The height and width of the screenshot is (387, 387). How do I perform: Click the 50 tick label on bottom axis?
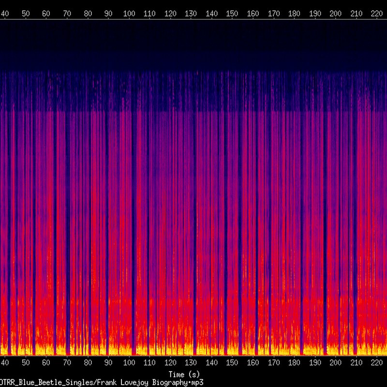(x=26, y=362)
